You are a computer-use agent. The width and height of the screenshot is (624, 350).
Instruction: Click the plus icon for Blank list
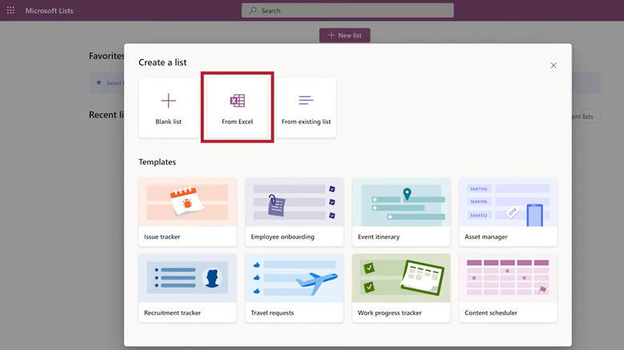click(168, 101)
